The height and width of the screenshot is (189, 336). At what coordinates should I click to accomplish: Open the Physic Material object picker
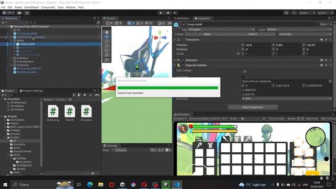click(330, 81)
